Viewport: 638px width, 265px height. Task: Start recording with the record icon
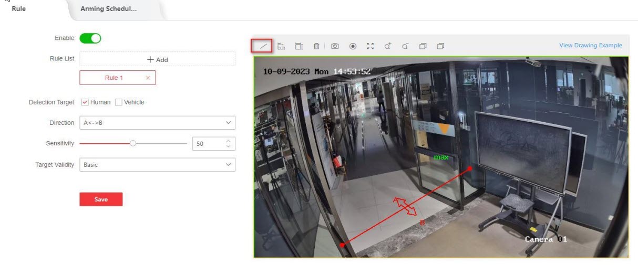353,46
